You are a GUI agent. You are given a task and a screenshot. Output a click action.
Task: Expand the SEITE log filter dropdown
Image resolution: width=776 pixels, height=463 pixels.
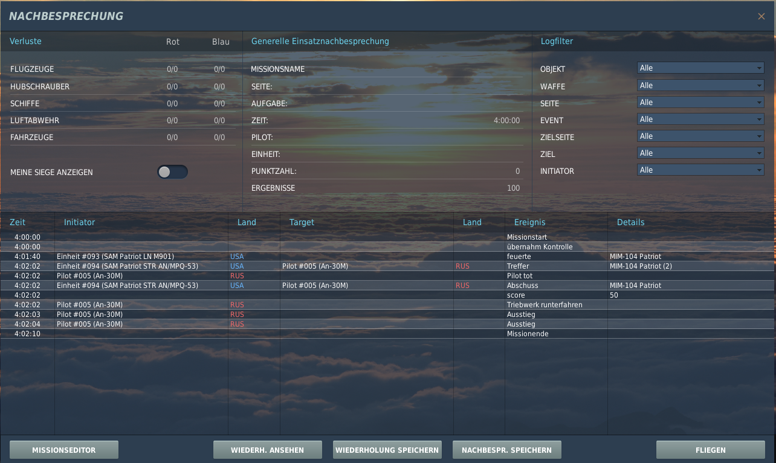700,103
